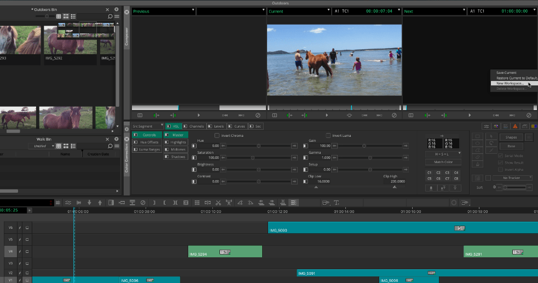Image resolution: width=538 pixels, height=283 pixels.
Task: Open the No Tracker dropdown
Action: tap(512, 177)
